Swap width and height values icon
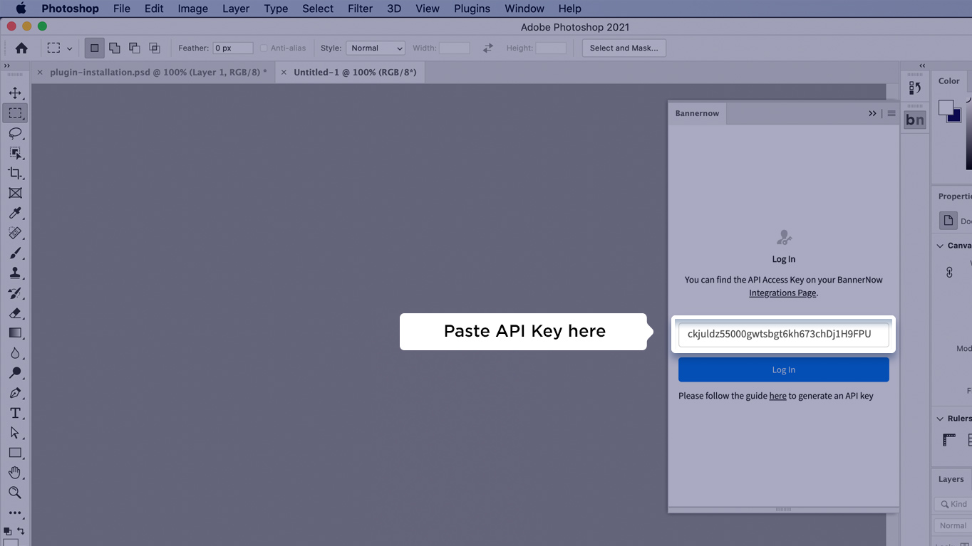This screenshot has width=972, height=546. (x=488, y=48)
